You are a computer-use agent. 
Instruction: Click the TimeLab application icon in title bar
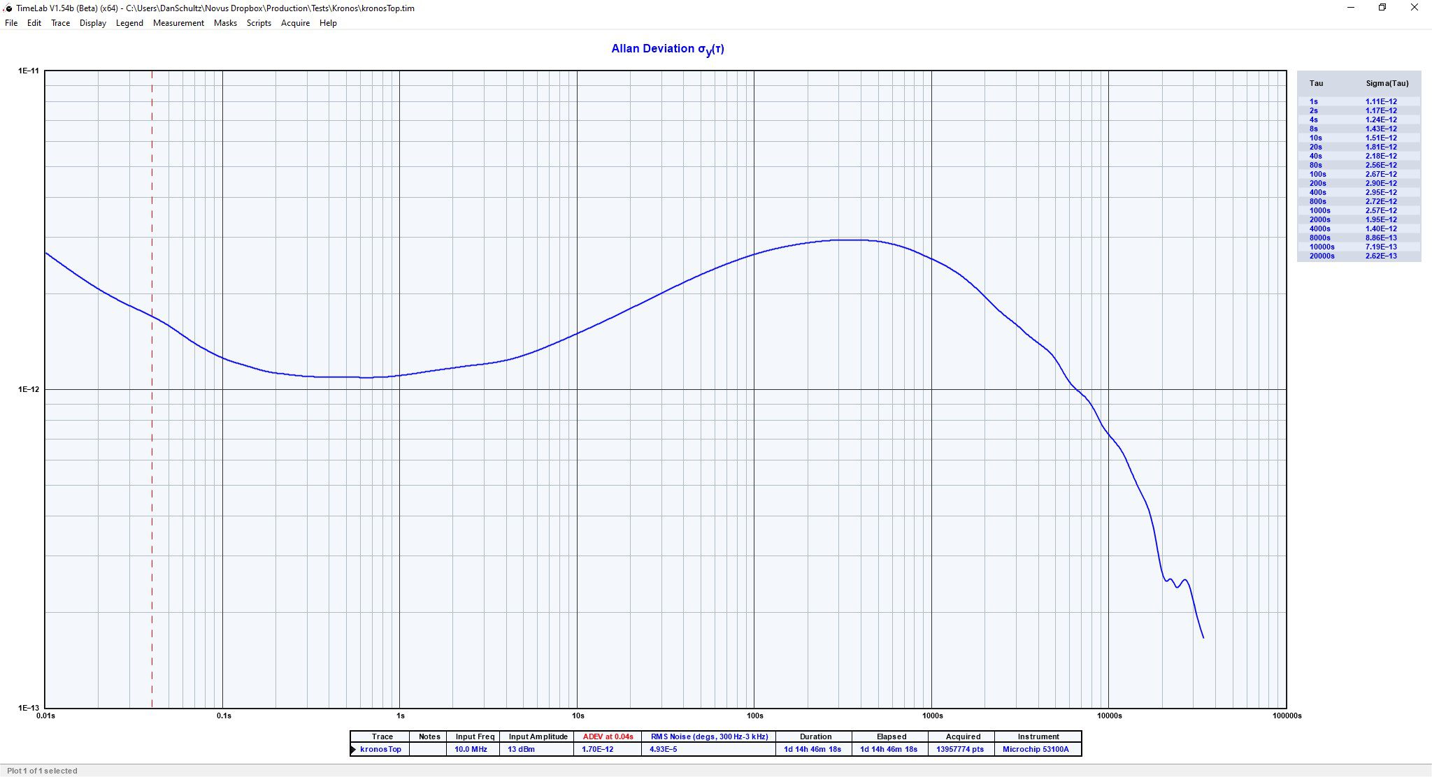pyautogui.click(x=8, y=8)
